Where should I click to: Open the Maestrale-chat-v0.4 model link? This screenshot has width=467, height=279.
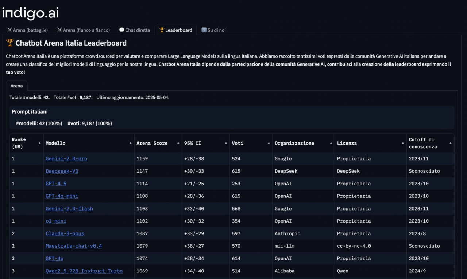74,246
